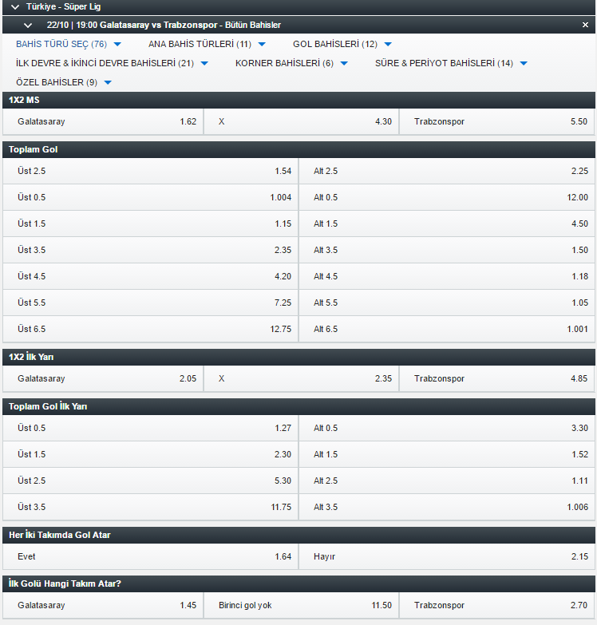Select Trabzonspor 4.85 in 1X2 İlk Yarı
Image resolution: width=597 pixels, height=625 pixels.
pyautogui.click(x=497, y=378)
